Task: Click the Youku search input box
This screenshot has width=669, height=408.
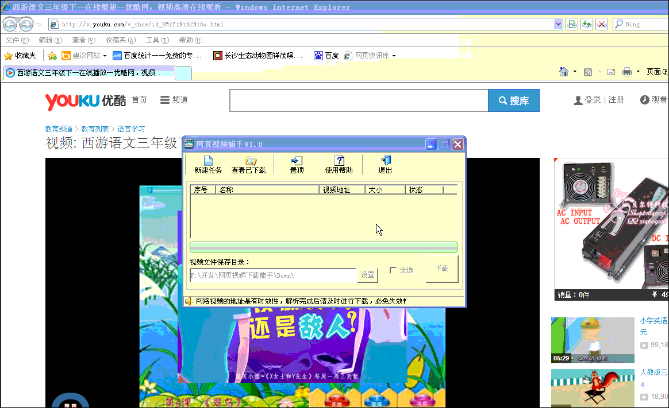Action: click(359, 100)
